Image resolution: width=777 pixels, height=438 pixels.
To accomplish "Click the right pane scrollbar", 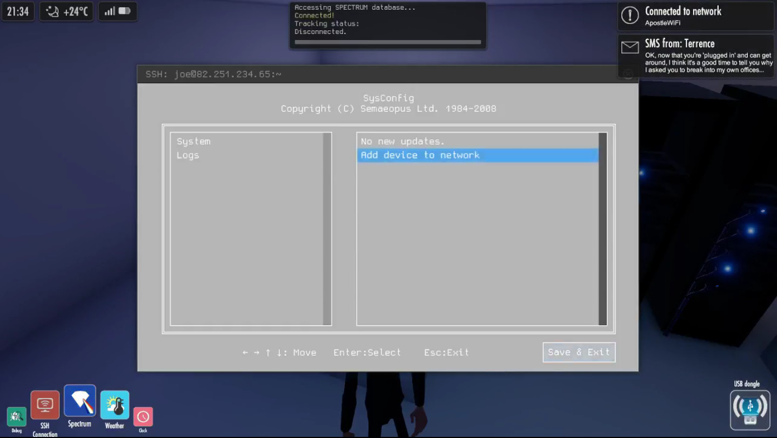I will 602,229.
